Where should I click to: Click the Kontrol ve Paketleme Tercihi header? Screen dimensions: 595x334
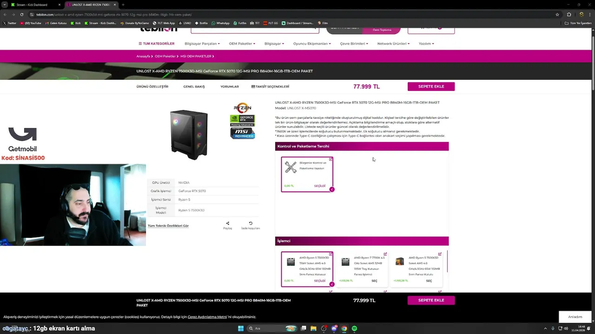tap(362, 146)
